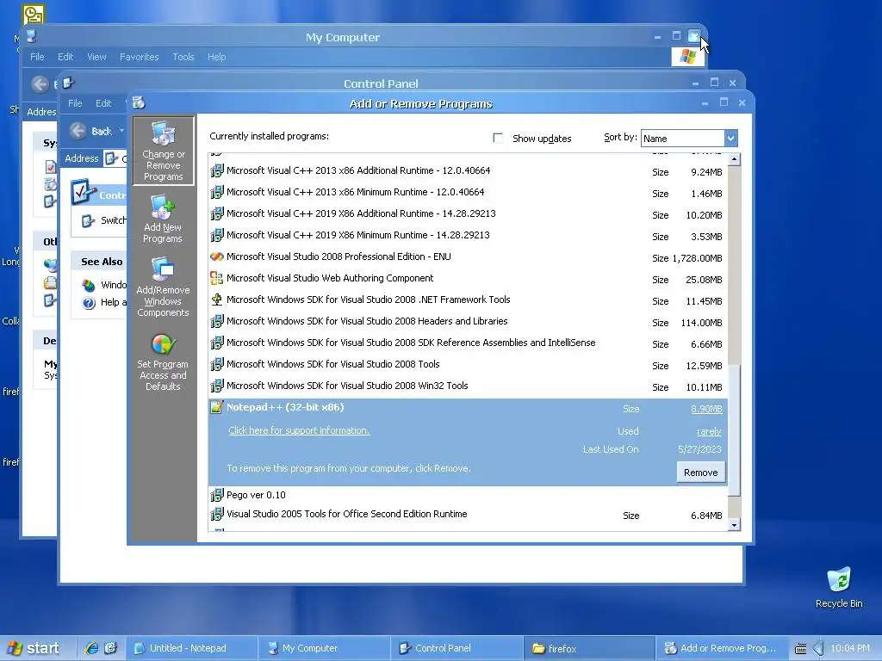The height and width of the screenshot is (661, 882).
Task: Click icon of Visual Studio Web Authoring Component
Action: 216,278
